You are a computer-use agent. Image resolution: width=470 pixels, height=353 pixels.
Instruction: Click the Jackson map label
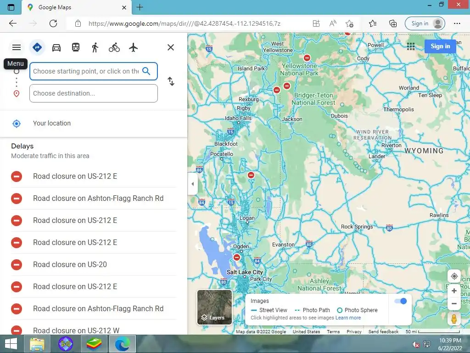(292, 119)
